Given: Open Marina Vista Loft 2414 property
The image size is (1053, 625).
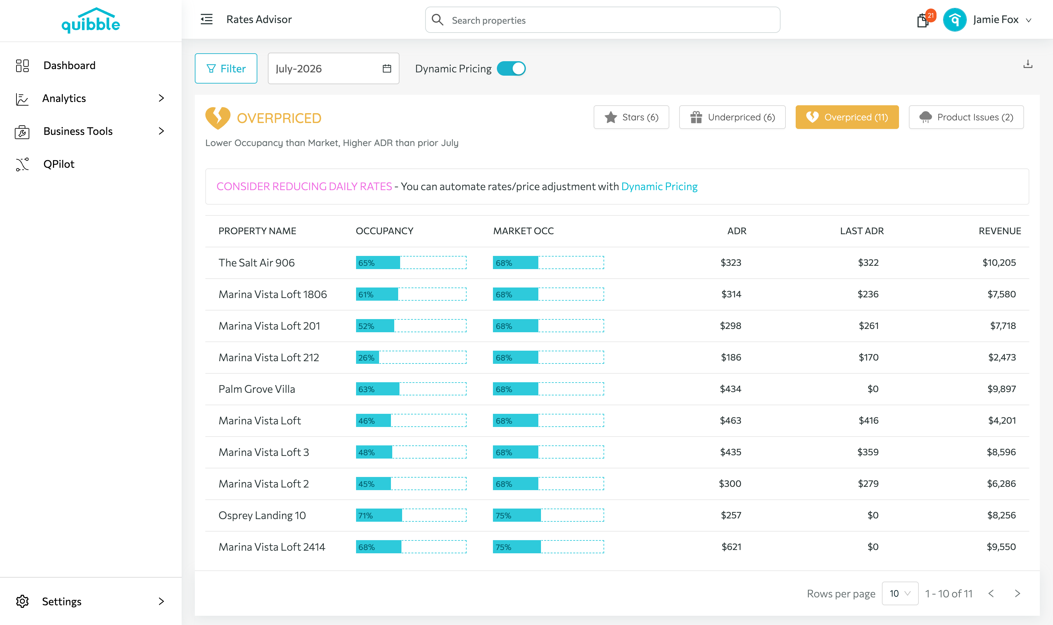Looking at the screenshot, I should pos(272,547).
